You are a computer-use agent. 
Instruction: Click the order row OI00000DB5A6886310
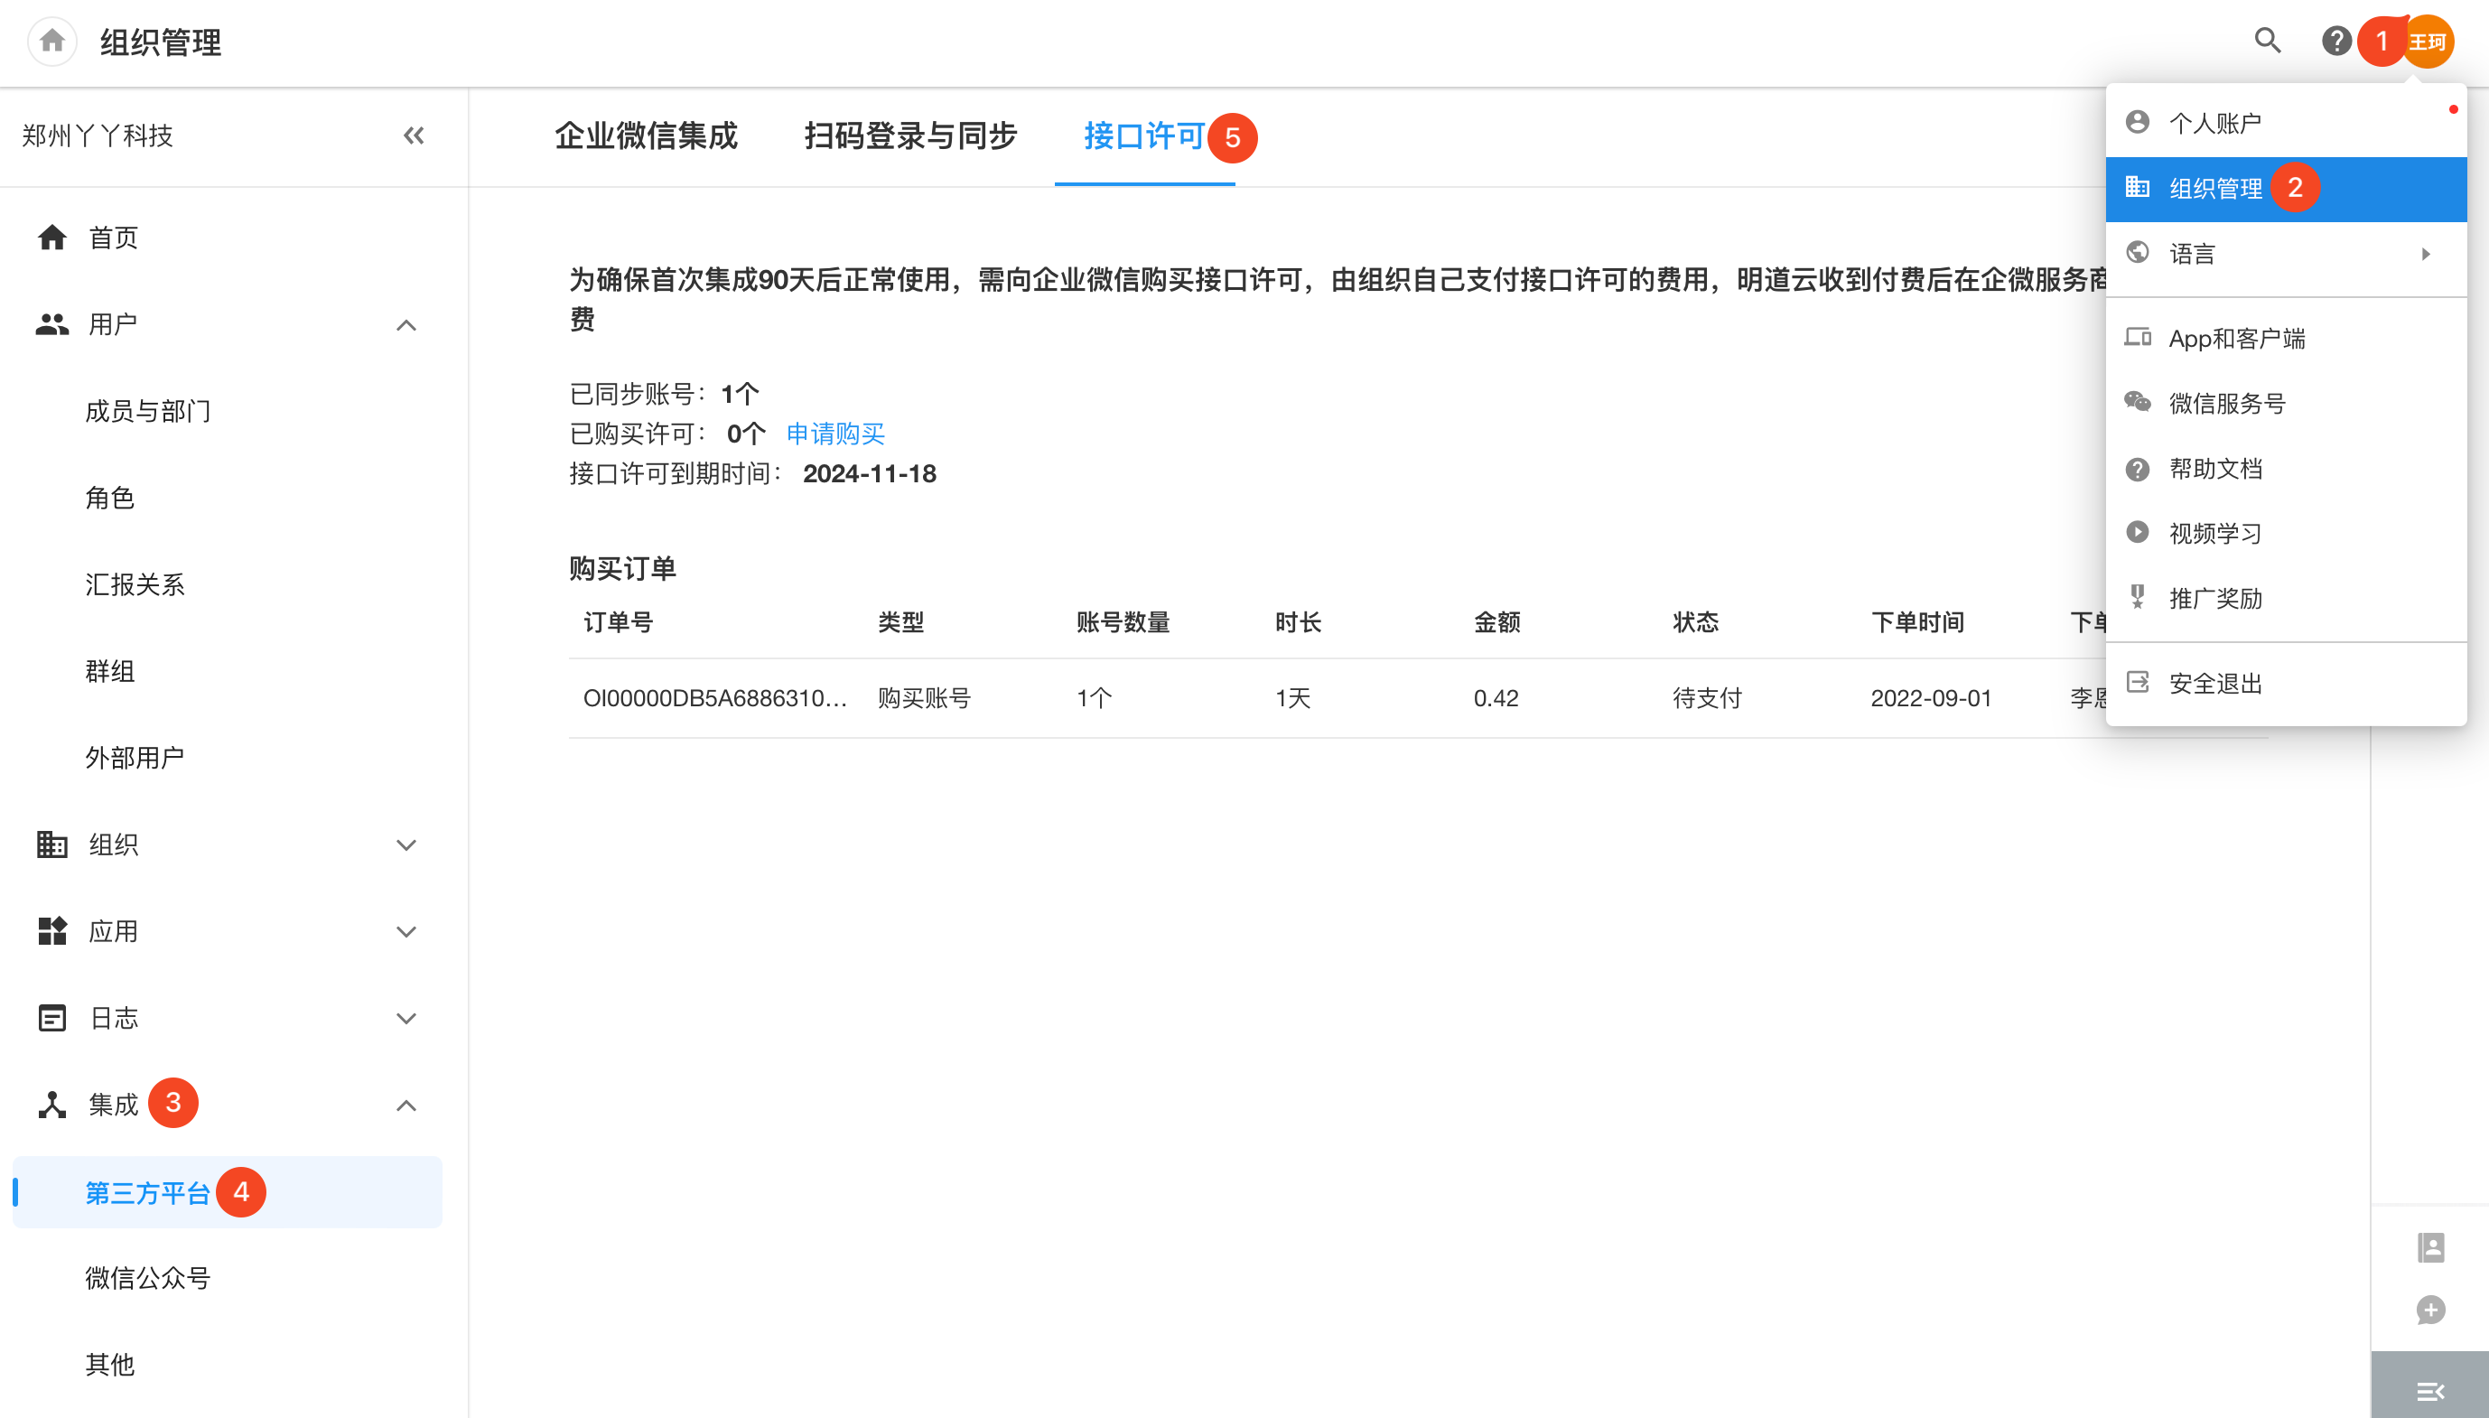click(714, 698)
